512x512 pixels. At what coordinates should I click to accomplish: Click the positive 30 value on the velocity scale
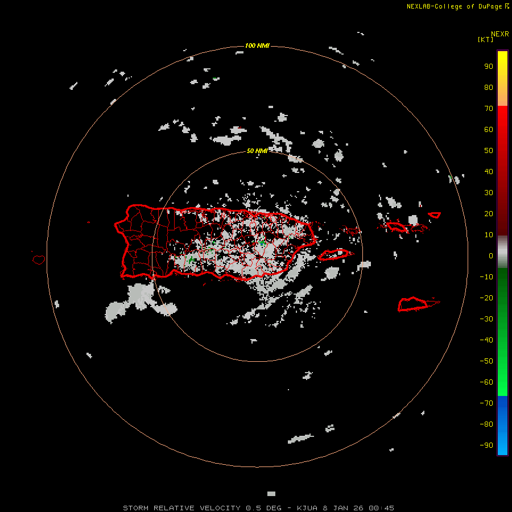489,193
